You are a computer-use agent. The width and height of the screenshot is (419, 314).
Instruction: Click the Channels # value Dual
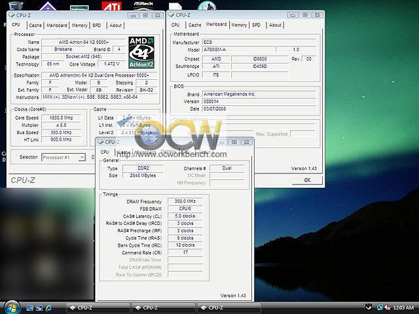click(x=227, y=168)
